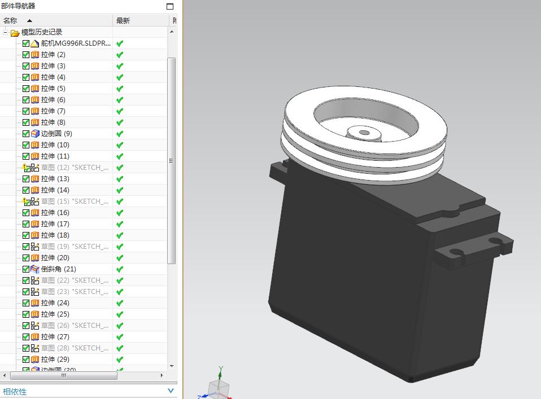
Task: Select 草图 (12) "SKETCH_ row text
Action: click(x=75, y=168)
